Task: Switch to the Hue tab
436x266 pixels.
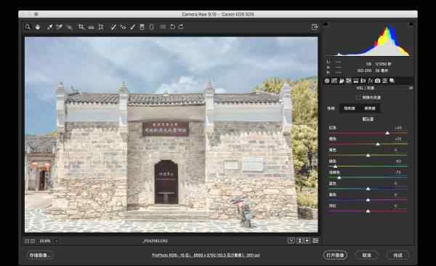Action: coord(331,108)
